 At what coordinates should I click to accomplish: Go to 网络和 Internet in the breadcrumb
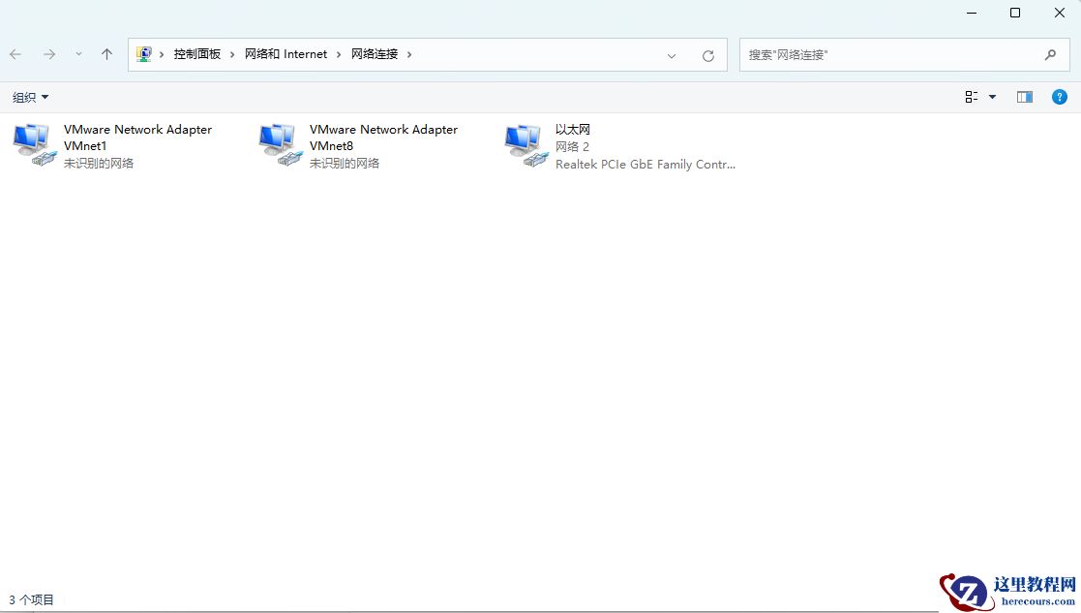(285, 53)
